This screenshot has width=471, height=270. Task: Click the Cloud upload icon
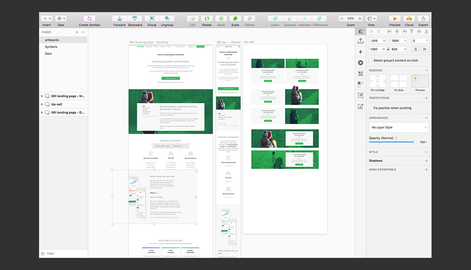click(x=409, y=19)
